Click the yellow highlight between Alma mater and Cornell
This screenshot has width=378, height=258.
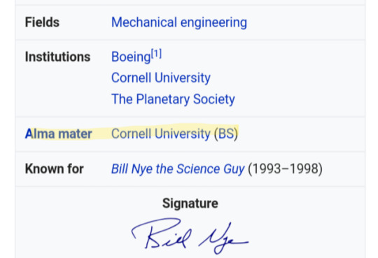point(101,134)
